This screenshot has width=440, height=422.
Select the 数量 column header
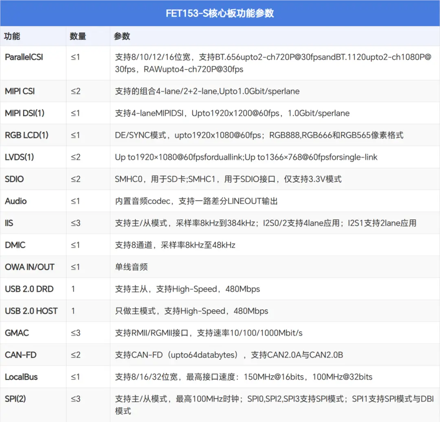77,36
